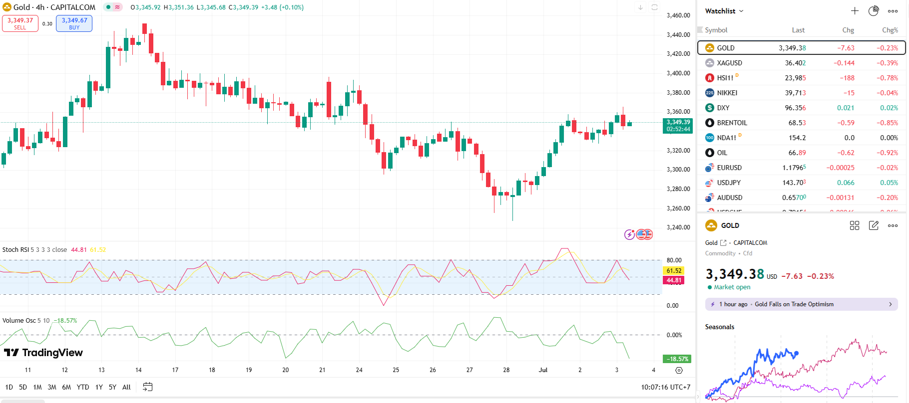
Task: Click the grid layout icon in GOLD details
Action: (x=855, y=225)
